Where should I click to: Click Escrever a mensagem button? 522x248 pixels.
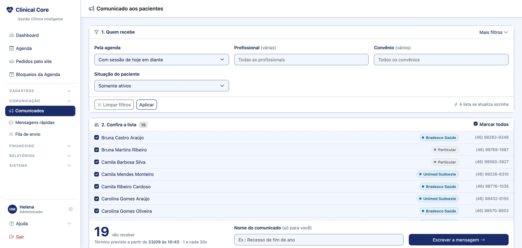(458, 240)
